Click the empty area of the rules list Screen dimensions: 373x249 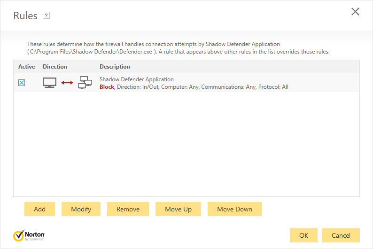pyautogui.click(x=186, y=146)
